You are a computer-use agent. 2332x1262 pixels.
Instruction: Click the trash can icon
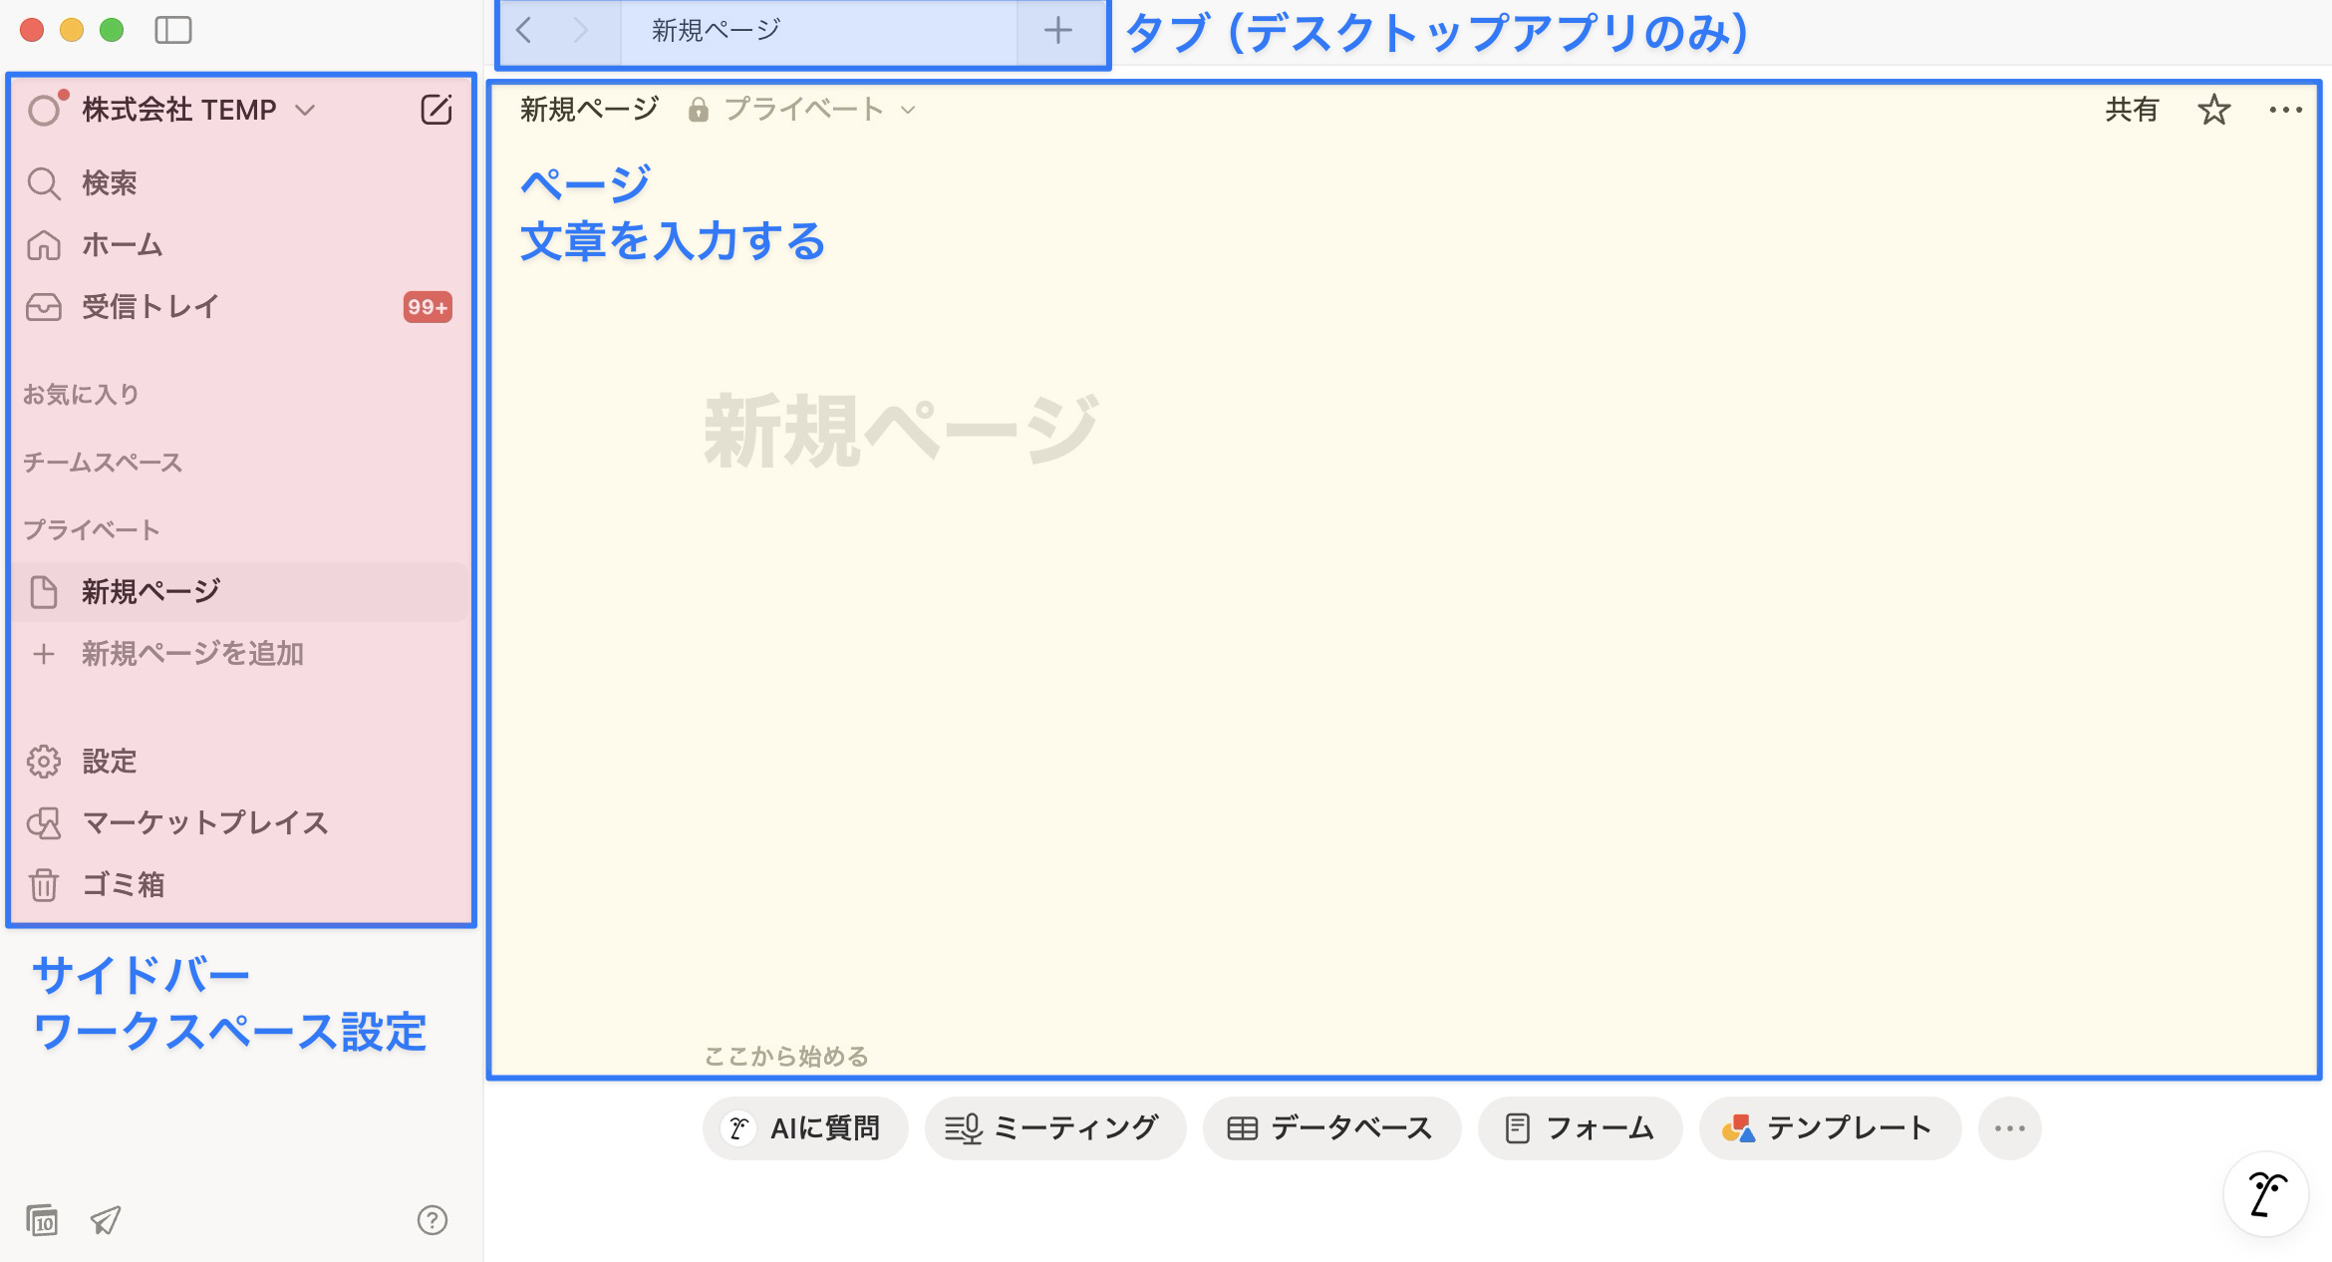coord(44,885)
